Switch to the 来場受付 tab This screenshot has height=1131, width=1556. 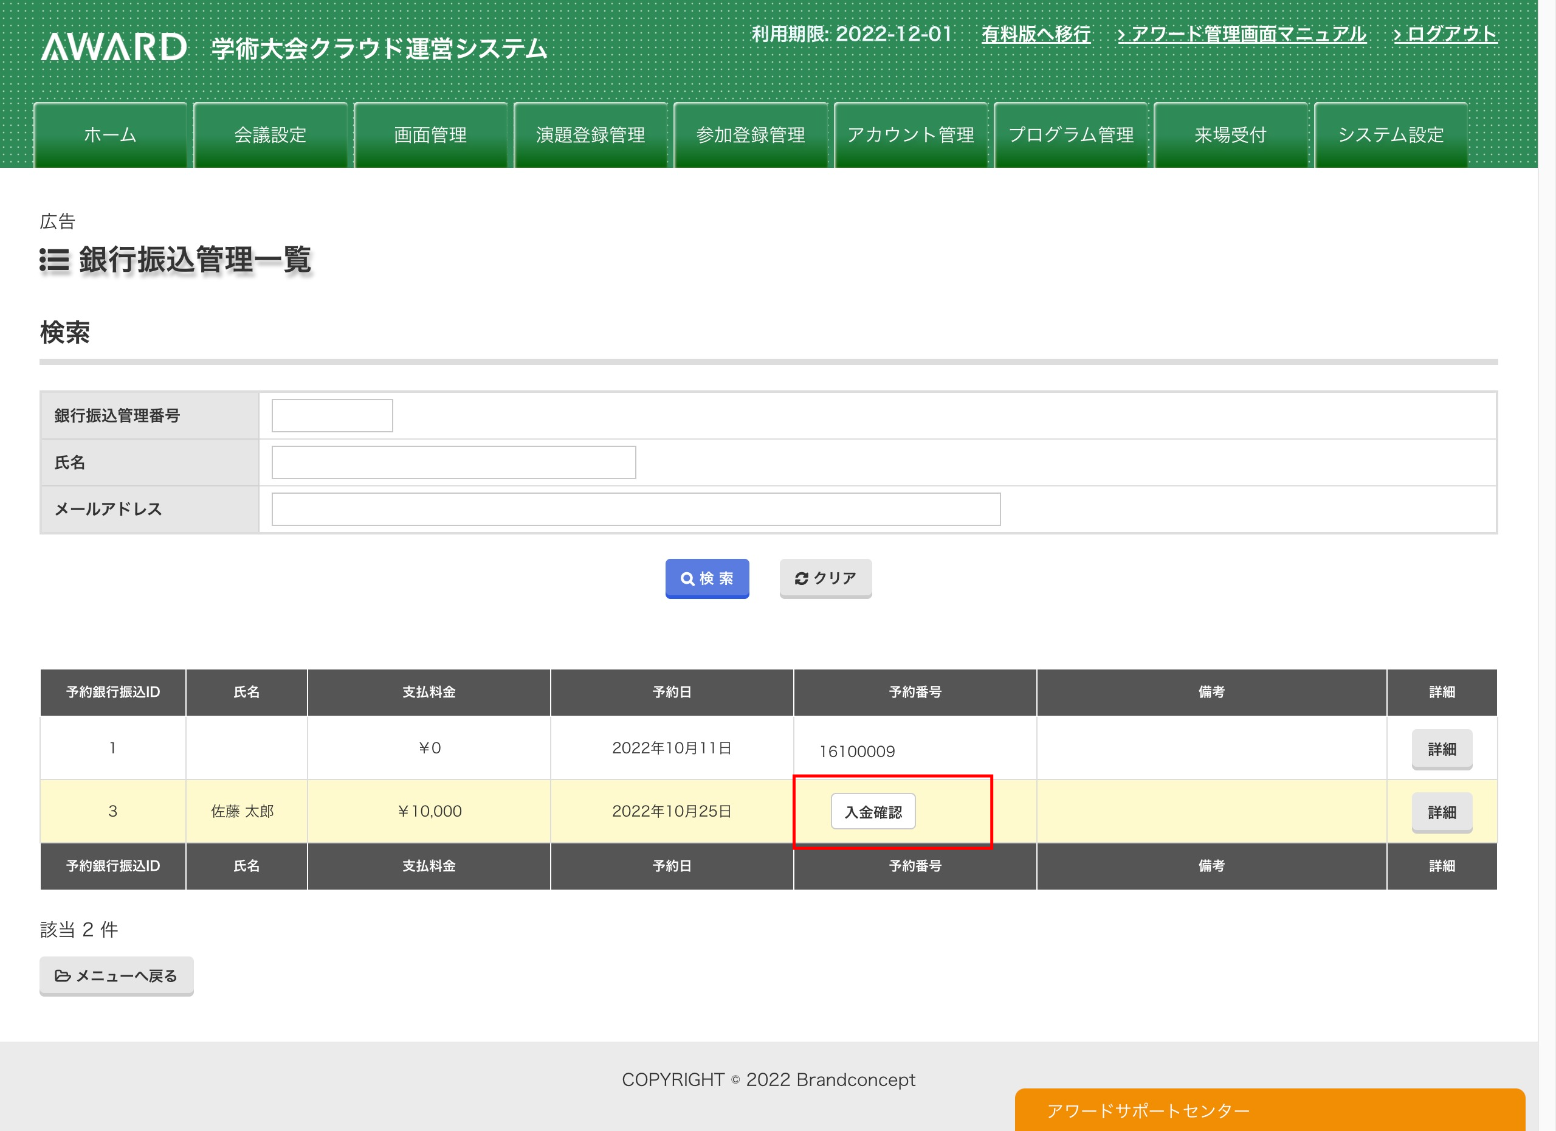[1231, 135]
